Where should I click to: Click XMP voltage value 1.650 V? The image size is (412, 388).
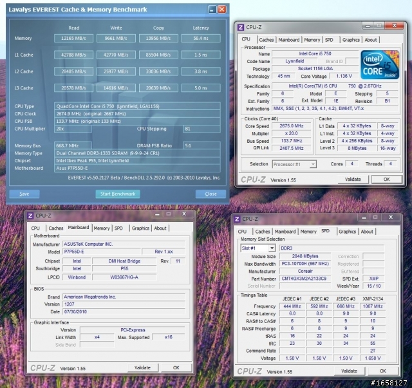coord(373,358)
